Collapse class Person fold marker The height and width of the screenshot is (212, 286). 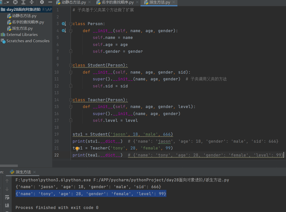(71, 24)
